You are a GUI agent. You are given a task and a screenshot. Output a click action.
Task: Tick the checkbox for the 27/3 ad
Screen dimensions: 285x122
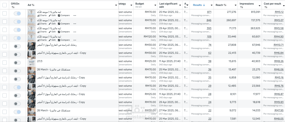pos(5,63)
